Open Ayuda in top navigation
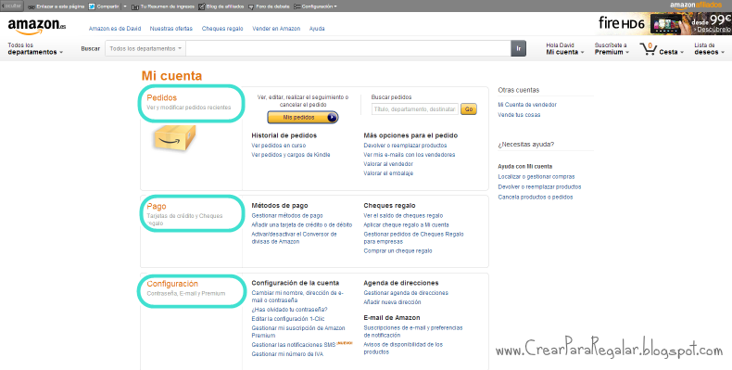 (x=317, y=29)
